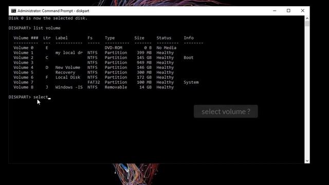Click the 'my local dr' label
This screenshot has width=329, height=185.
pos(69,52)
